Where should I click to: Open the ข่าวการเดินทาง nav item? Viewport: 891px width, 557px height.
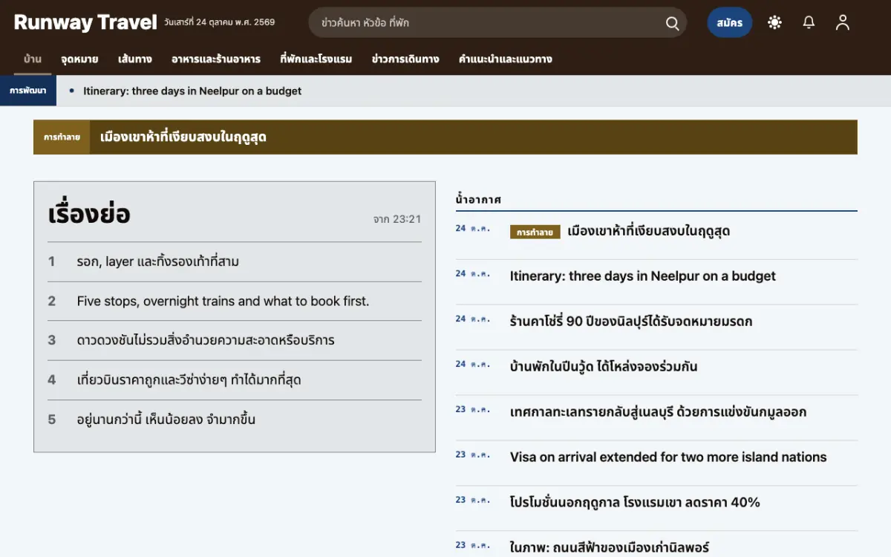(x=405, y=59)
